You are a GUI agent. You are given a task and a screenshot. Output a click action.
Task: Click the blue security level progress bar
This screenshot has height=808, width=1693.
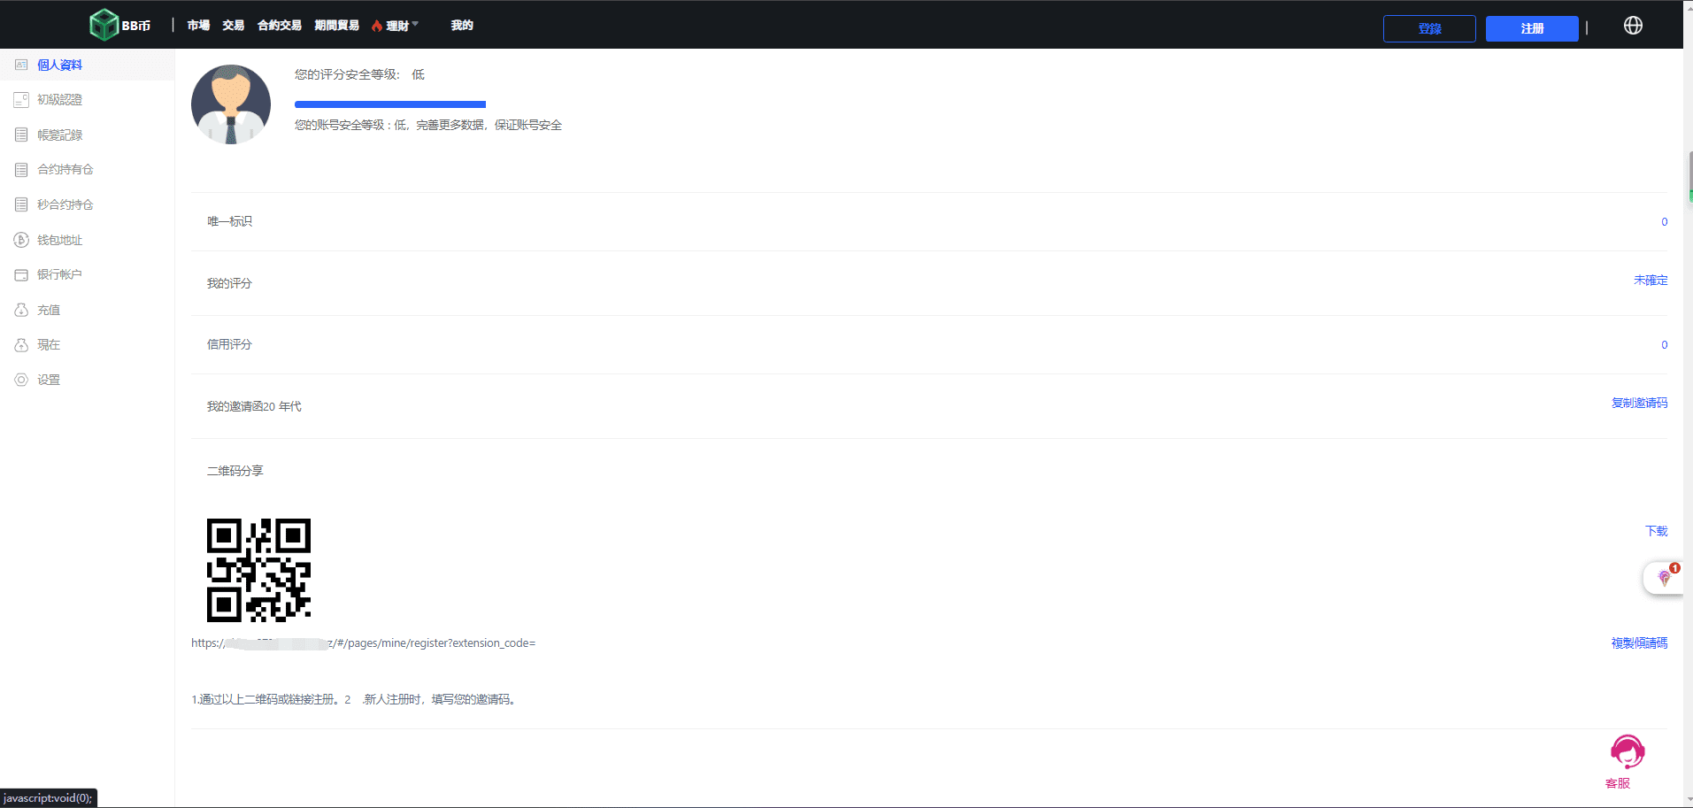pyautogui.click(x=389, y=104)
